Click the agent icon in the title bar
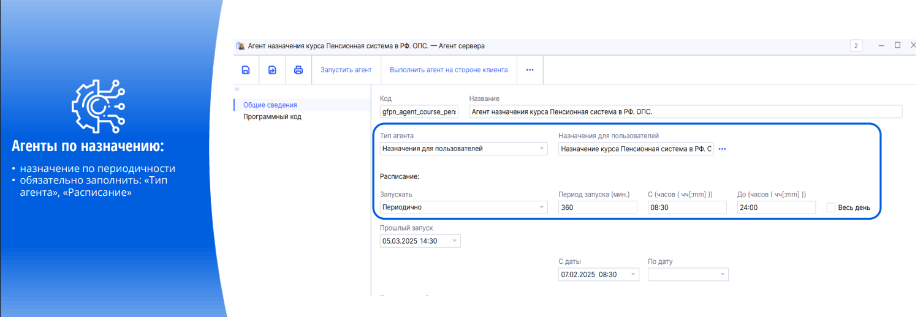 click(x=240, y=46)
